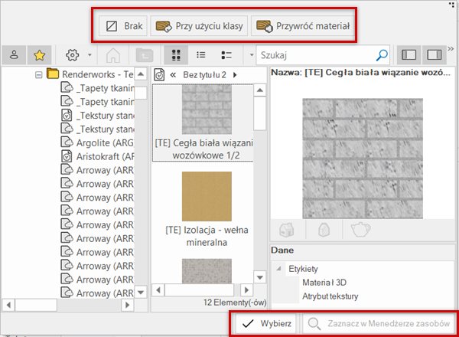Viewport: 459px width, 337px height.
Task: Open the gear settings menu
Action: (73, 55)
